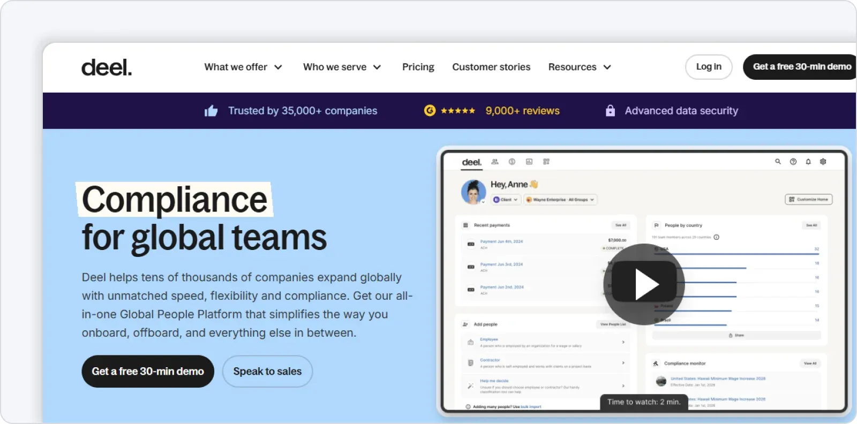Viewport: 857px width, 424px height.
Task: Click the Speak to sales button
Action: 267,372
